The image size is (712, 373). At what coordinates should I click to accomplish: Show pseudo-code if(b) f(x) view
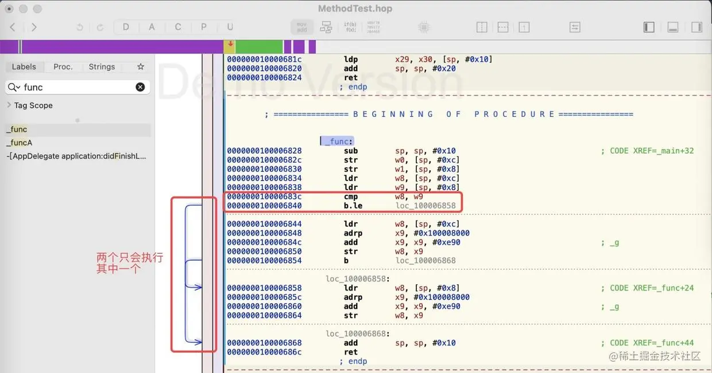tap(350, 27)
